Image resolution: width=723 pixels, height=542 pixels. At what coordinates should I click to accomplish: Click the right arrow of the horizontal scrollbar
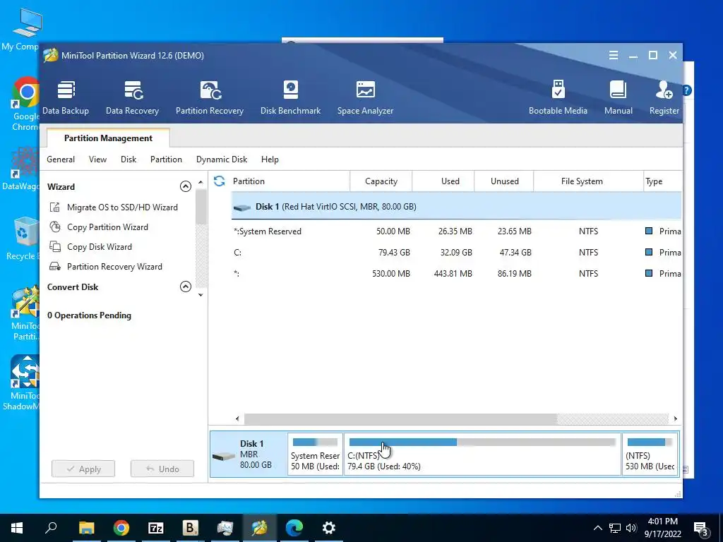(x=676, y=418)
